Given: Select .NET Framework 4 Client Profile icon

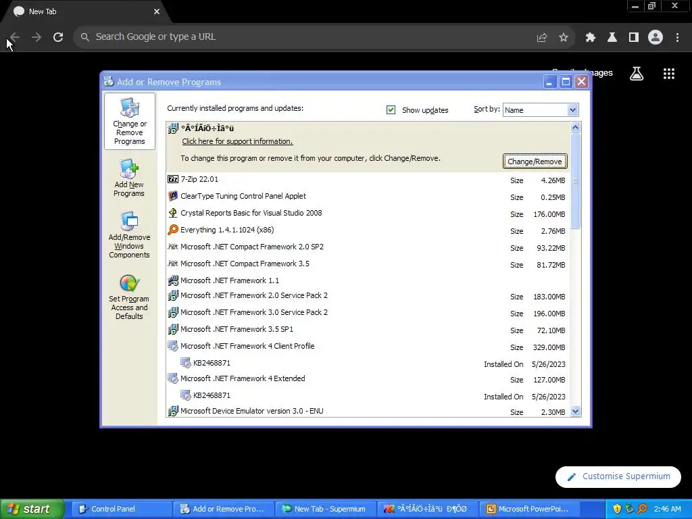Looking at the screenshot, I should point(173,347).
